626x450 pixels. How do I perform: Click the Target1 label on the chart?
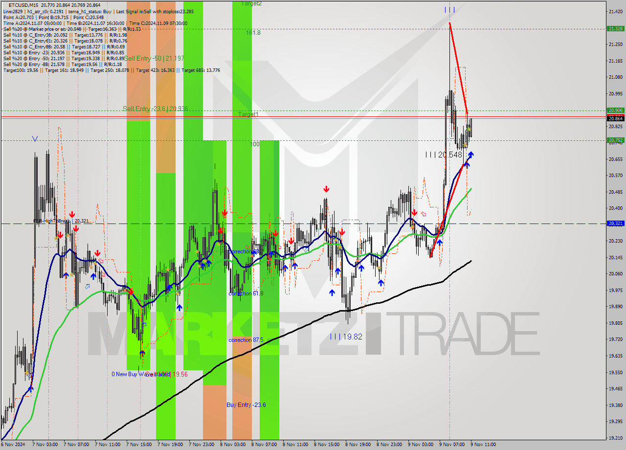[x=248, y=114]
